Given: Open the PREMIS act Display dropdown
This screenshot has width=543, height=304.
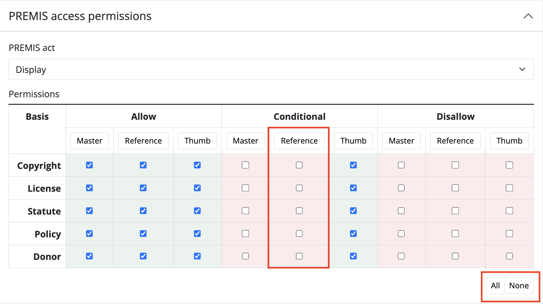Looking at the screenshot, I should coord(271,69).
